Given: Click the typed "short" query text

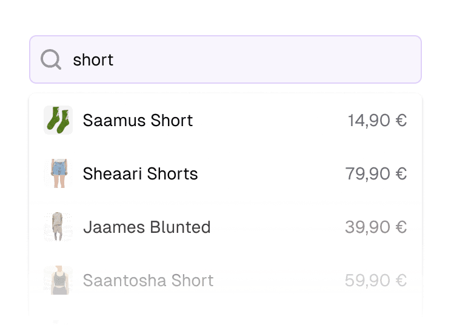Looking at the screenshot, I should click(x=93, y=59).
